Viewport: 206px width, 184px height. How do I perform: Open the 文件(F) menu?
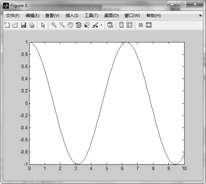13,15
